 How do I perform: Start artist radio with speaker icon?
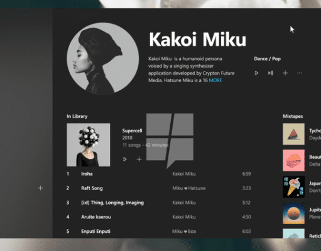[271, 73]
